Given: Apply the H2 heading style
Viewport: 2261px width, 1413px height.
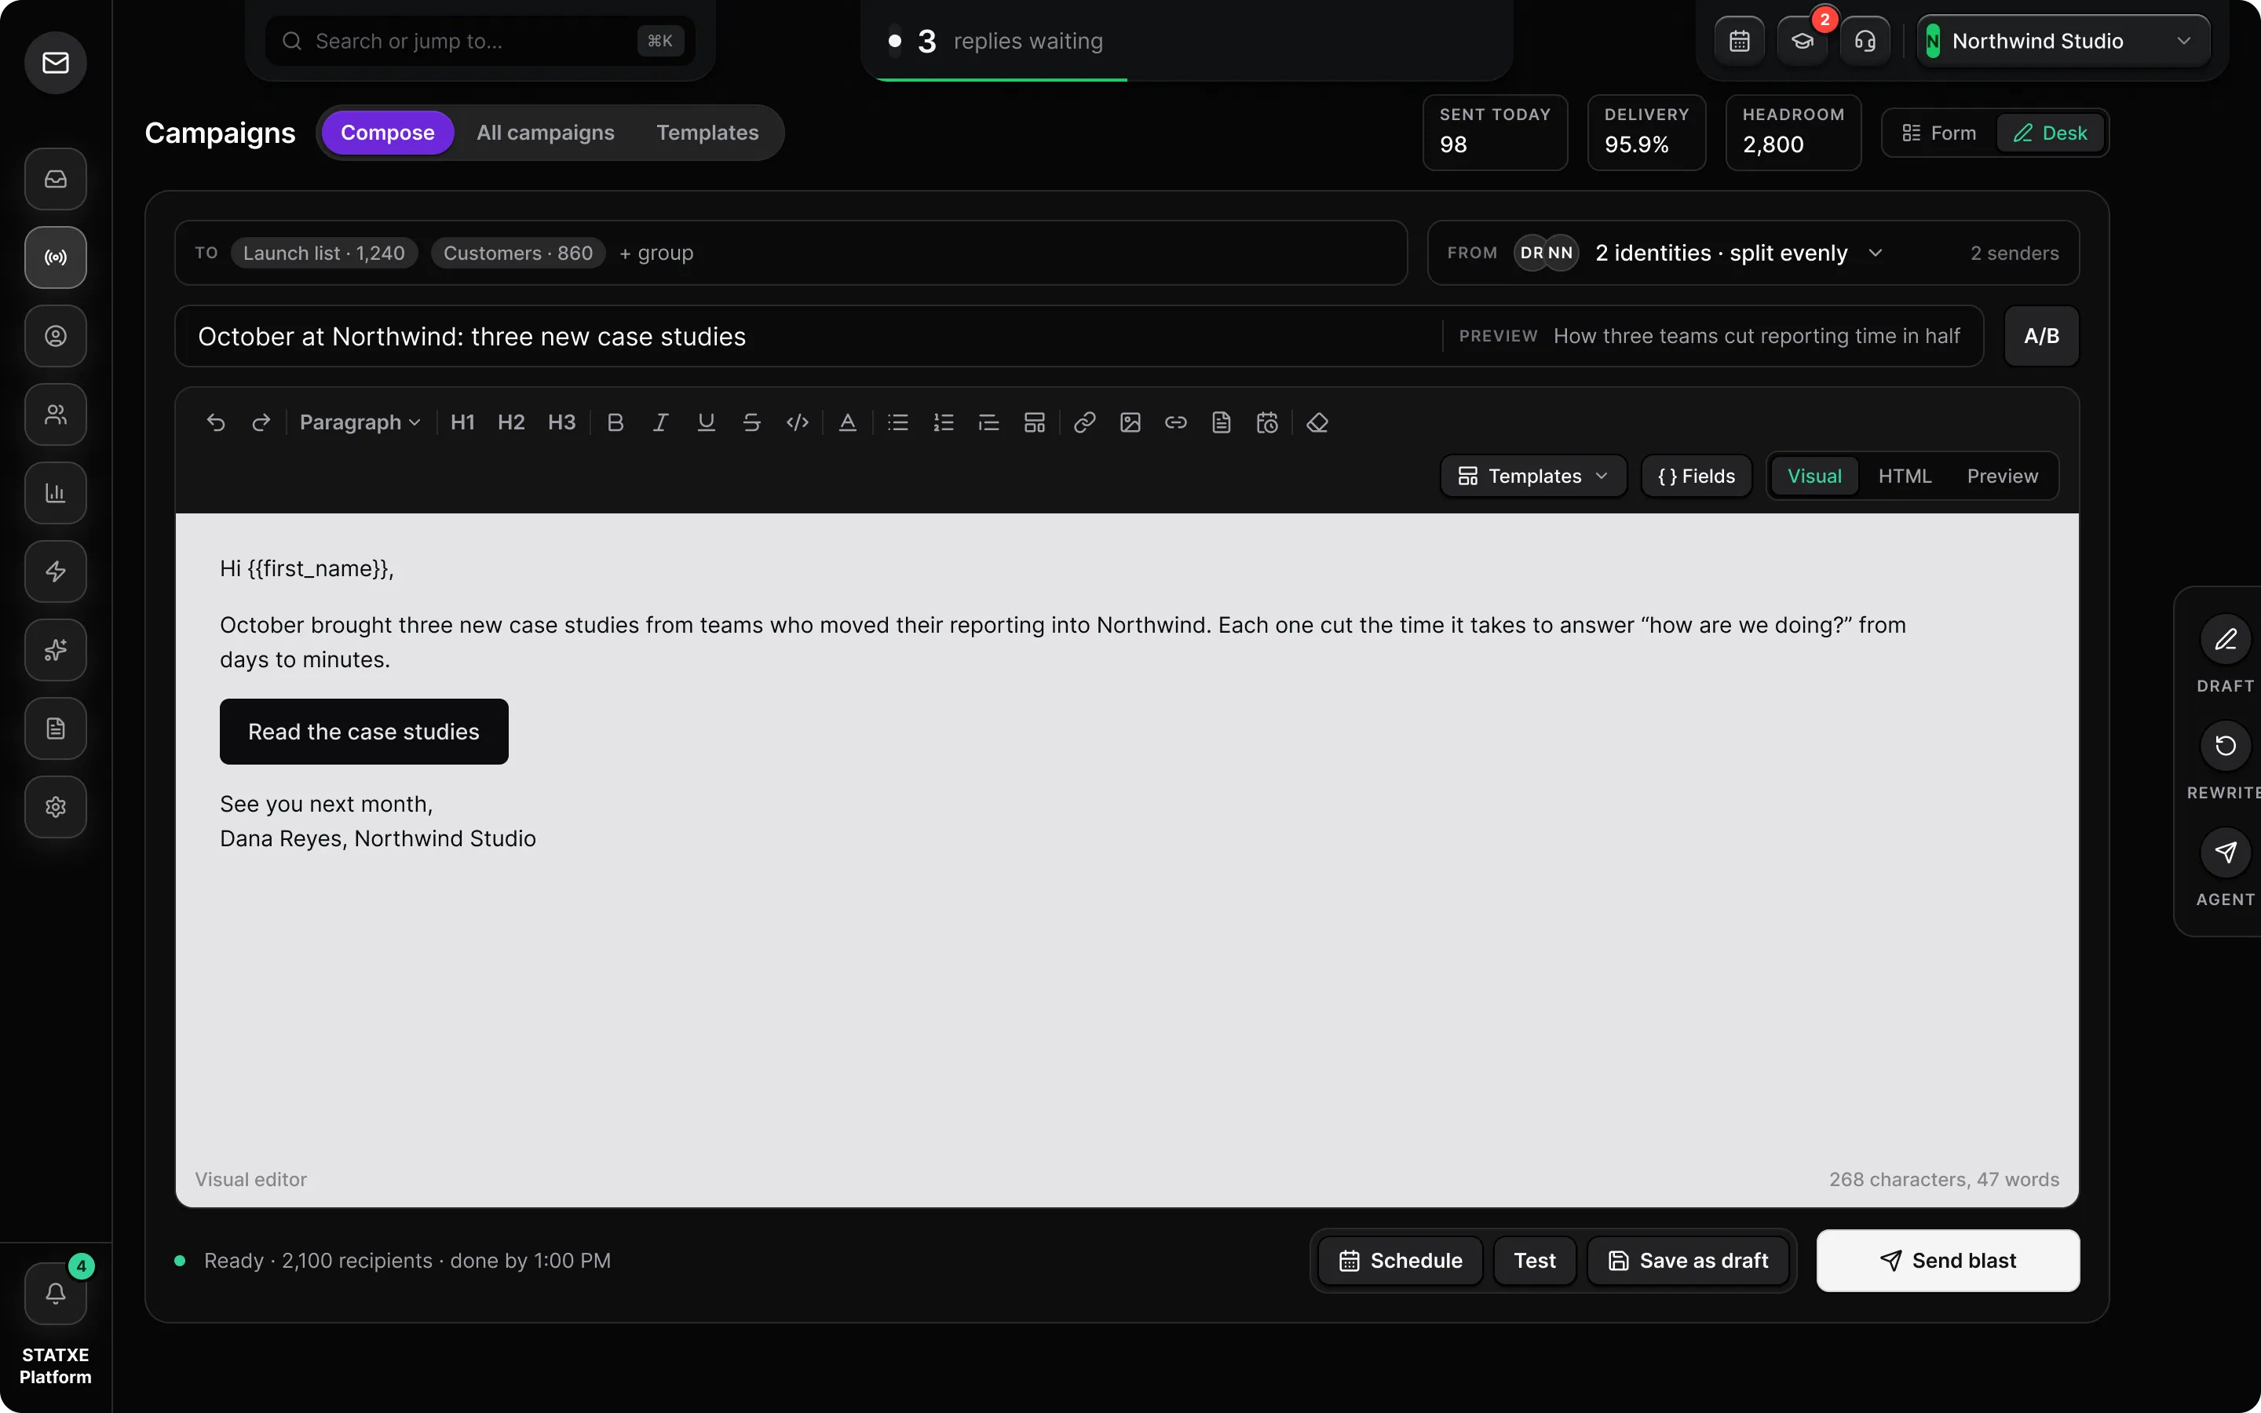Looking at the screenshot, I should point(511,422).
